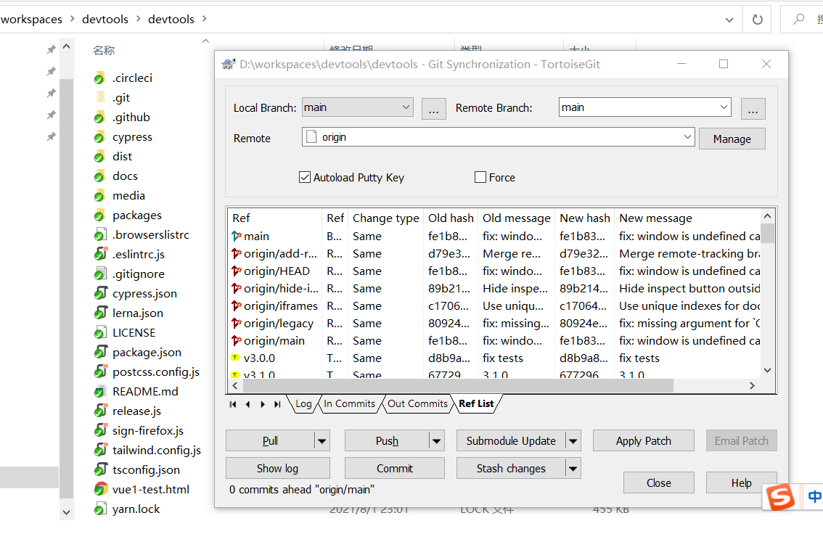Screen dimensions: 823x534
Task: Click the Apply Patch button
Action: click(x=644, y=440)
